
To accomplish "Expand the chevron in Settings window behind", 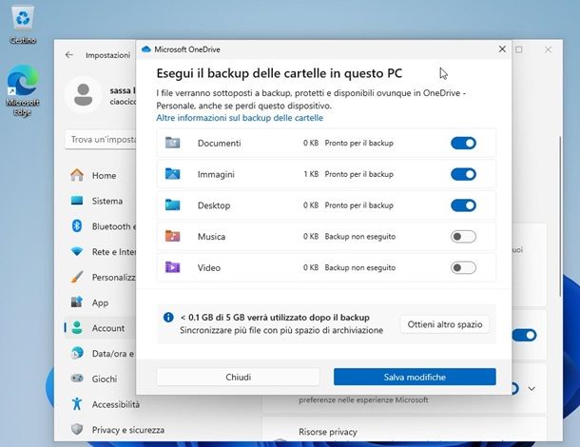I will [x=532, y=389].
